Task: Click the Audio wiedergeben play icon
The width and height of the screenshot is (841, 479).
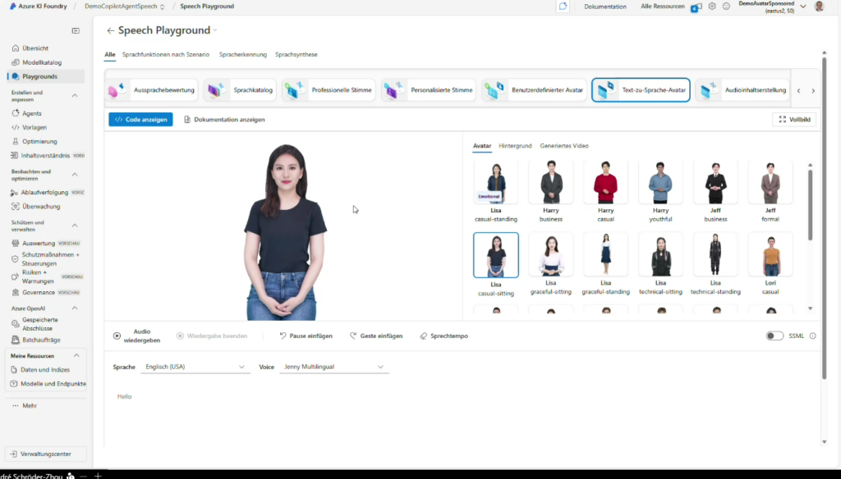Action: pos(117,335)
